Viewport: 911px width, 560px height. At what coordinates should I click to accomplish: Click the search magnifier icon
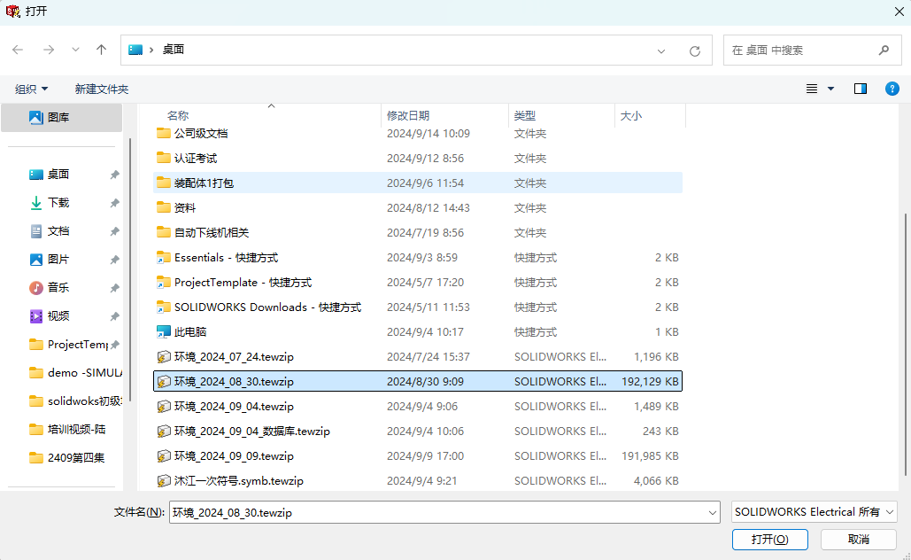884,51
